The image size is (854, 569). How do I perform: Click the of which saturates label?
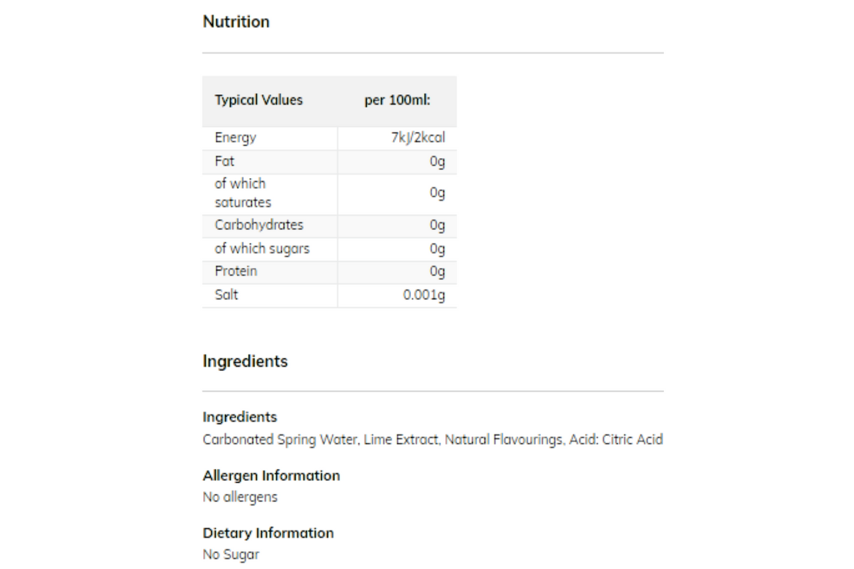point(243,193)
